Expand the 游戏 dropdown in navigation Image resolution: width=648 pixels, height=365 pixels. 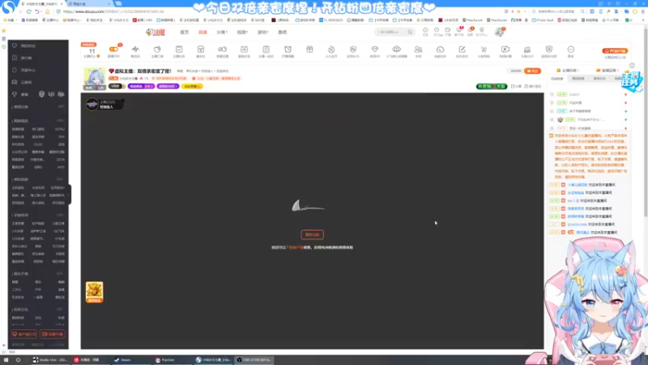(262, 32)
